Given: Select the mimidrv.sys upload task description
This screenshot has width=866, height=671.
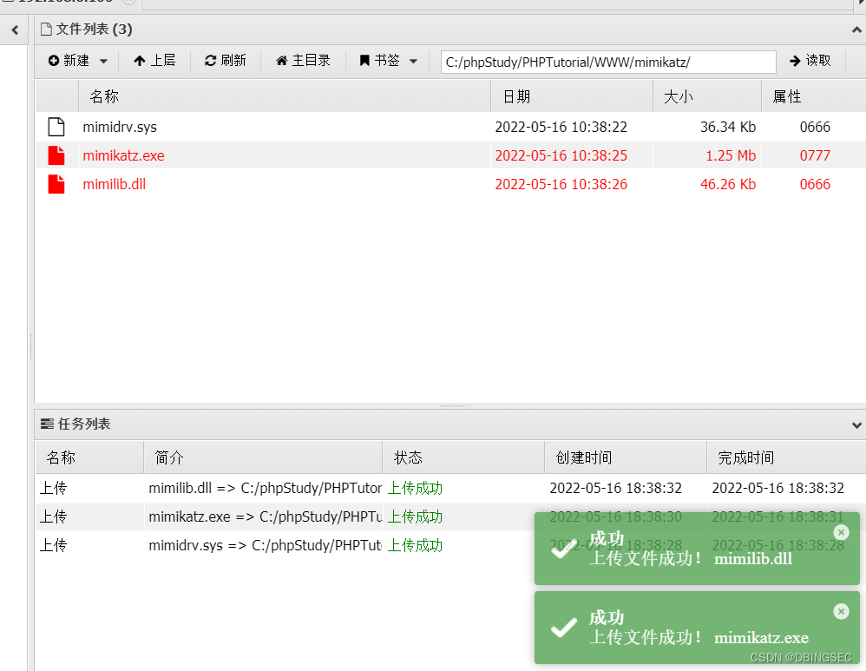Looking at the screenshot, I should pyautogui.click(x=266, y=545).
